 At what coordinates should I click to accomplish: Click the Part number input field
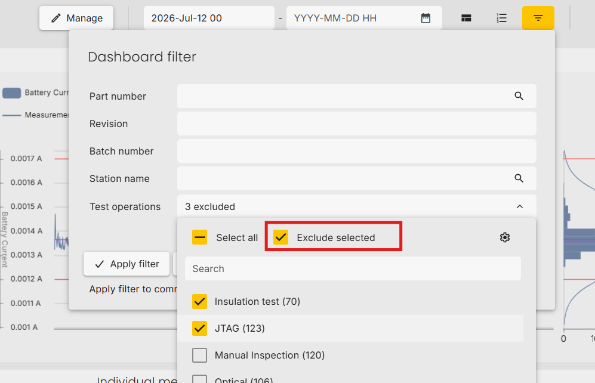pyautogui.click(x=357, y=96)
